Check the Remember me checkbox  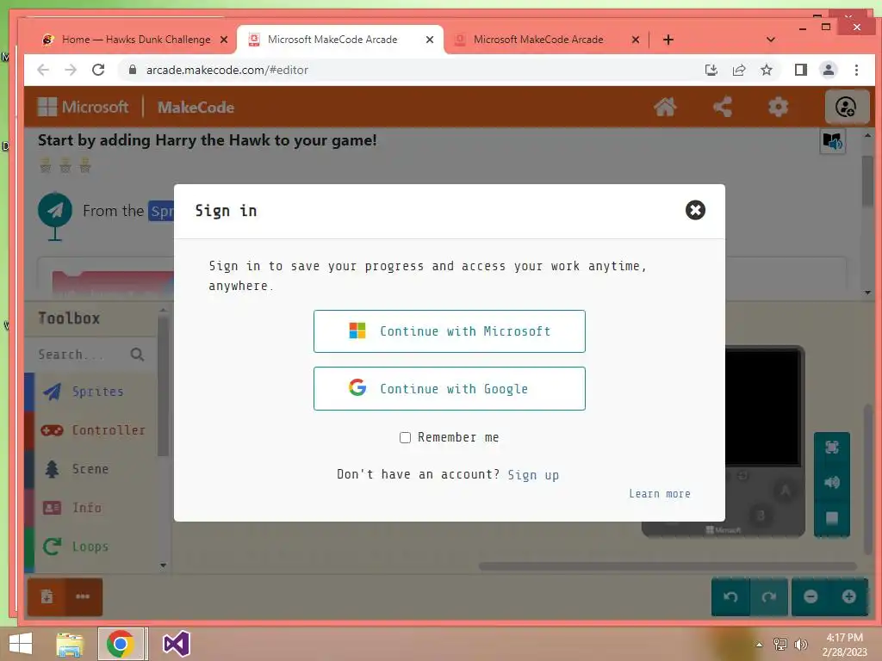(x=405, y=437)
